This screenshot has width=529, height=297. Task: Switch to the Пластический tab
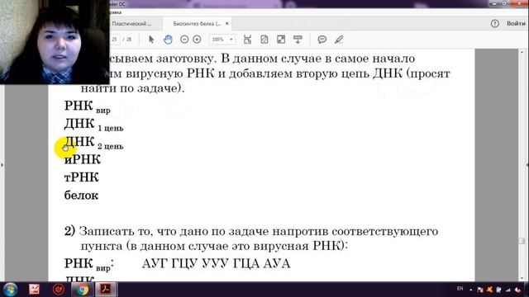[131, 24]
